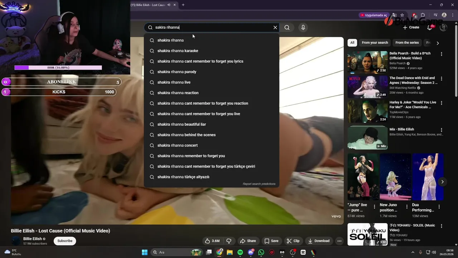Download the Lost Cause video

pyautogui.click(x=319, y=241)
